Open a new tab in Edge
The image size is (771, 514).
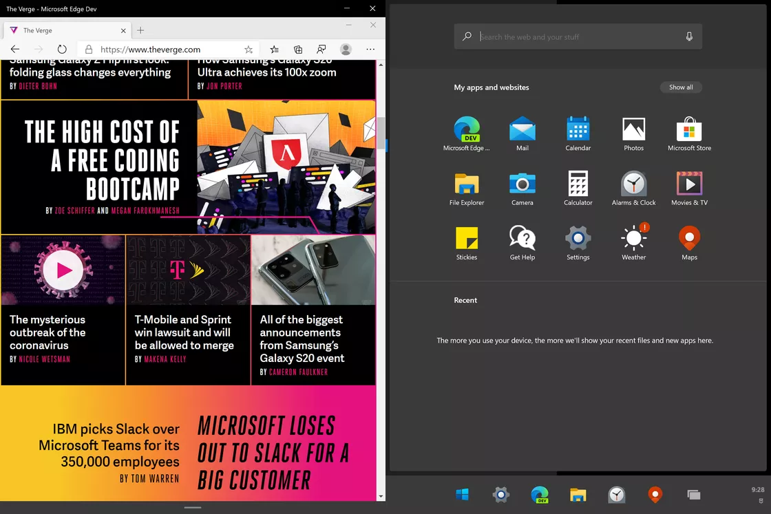140,30
